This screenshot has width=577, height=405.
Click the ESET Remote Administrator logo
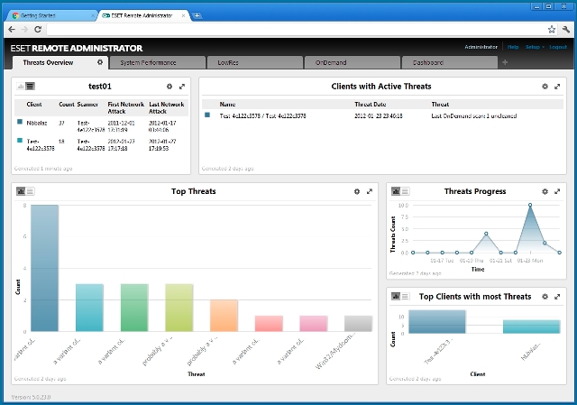tap(77, 48)
